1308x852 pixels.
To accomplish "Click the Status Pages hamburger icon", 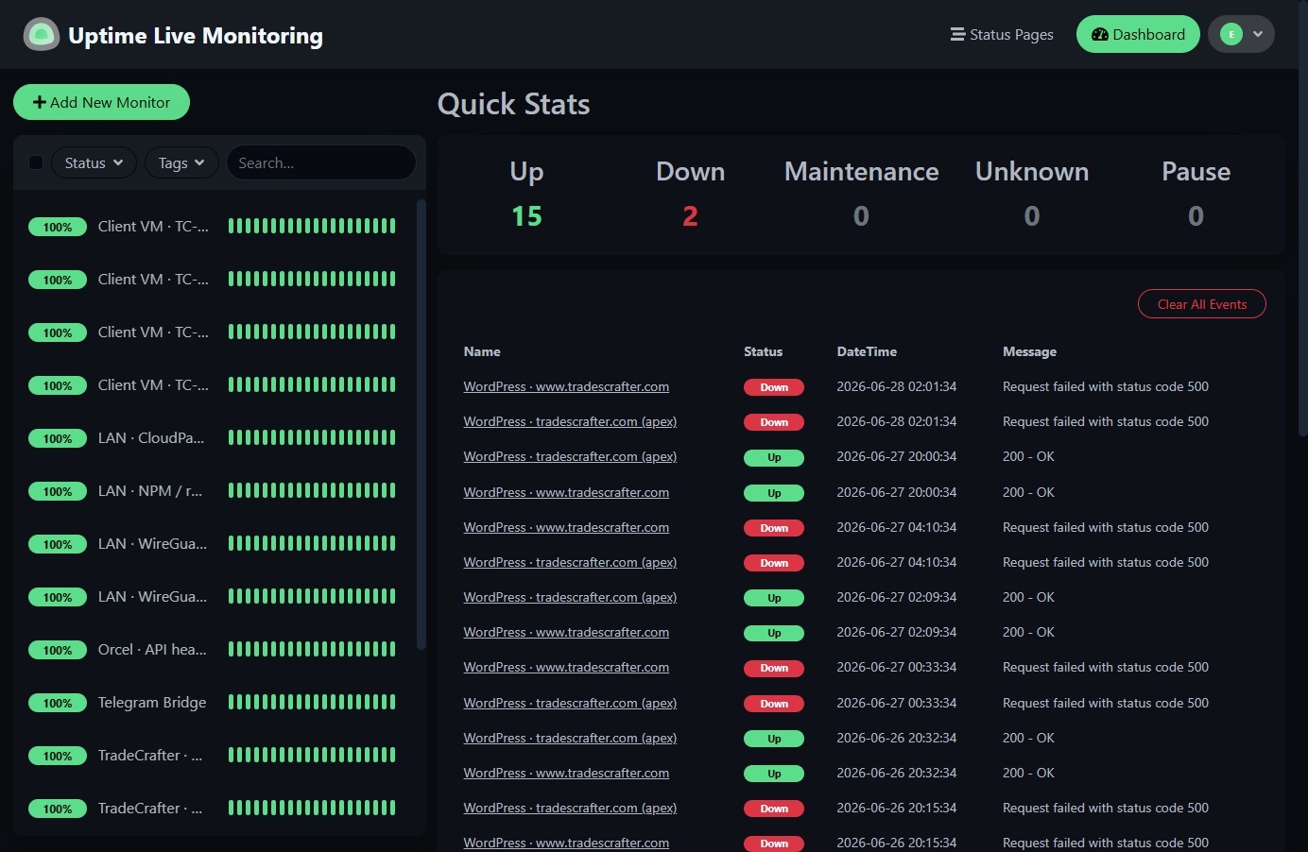I will (957, 35).
